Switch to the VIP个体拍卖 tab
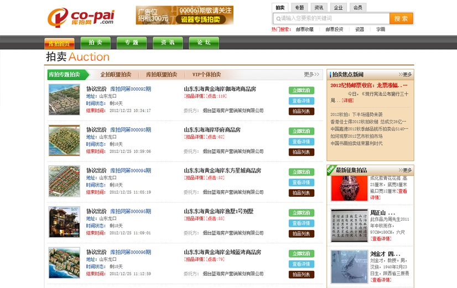457x288 pixels. [206, 75]
